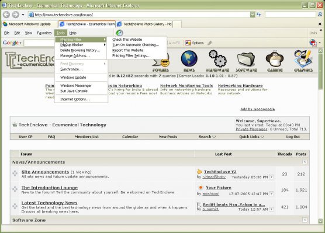The height and width of the screenshot is (233, 325).
Task: Open the Search dropdown in navbar
Action: (207, 136)
